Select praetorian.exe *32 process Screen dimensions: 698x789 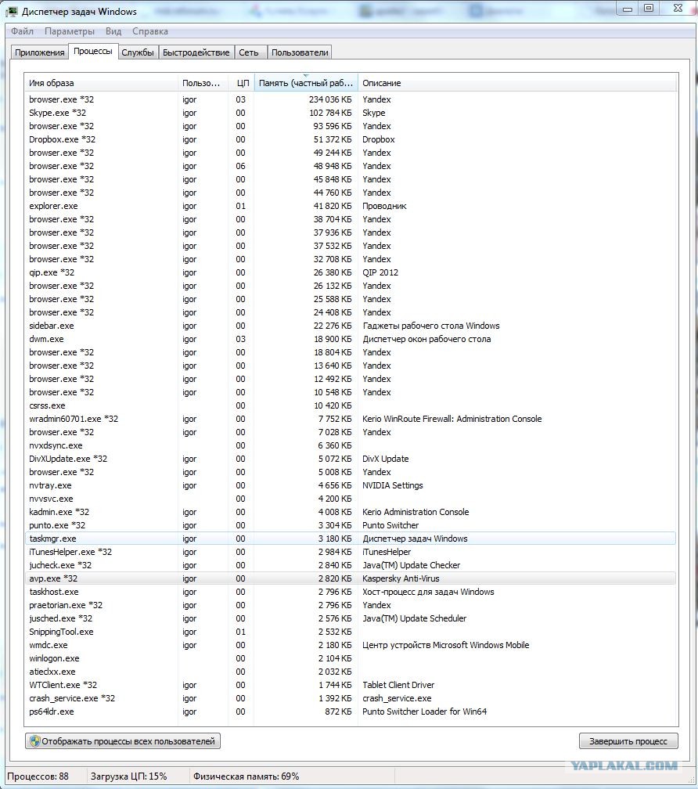350,605
